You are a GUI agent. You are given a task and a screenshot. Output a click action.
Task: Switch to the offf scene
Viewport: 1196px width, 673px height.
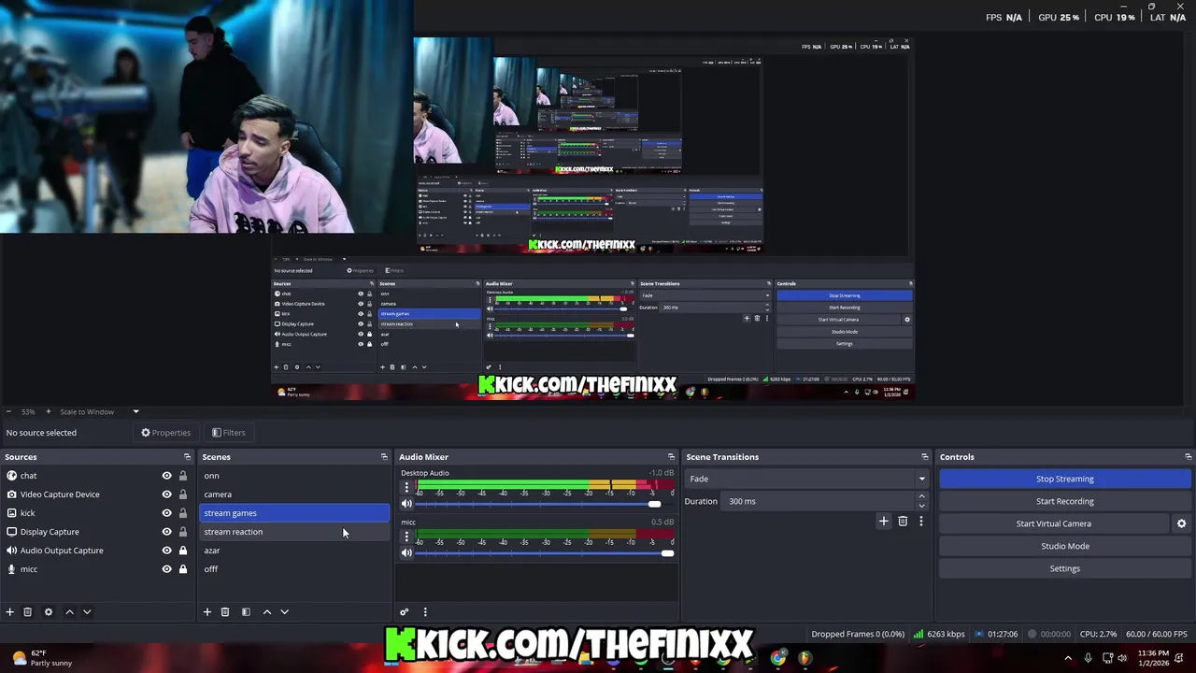tap(294, 569)
